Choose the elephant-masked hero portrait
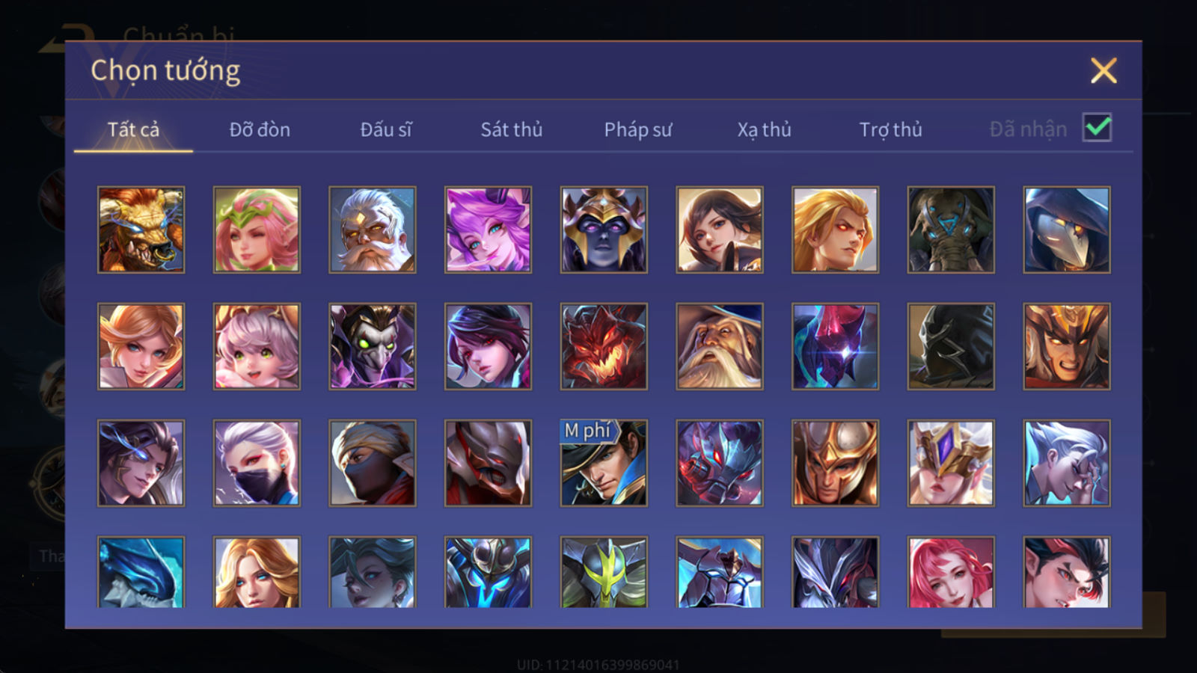Image resolution: width=1197 pixels, height=673 pixels. 951,230
